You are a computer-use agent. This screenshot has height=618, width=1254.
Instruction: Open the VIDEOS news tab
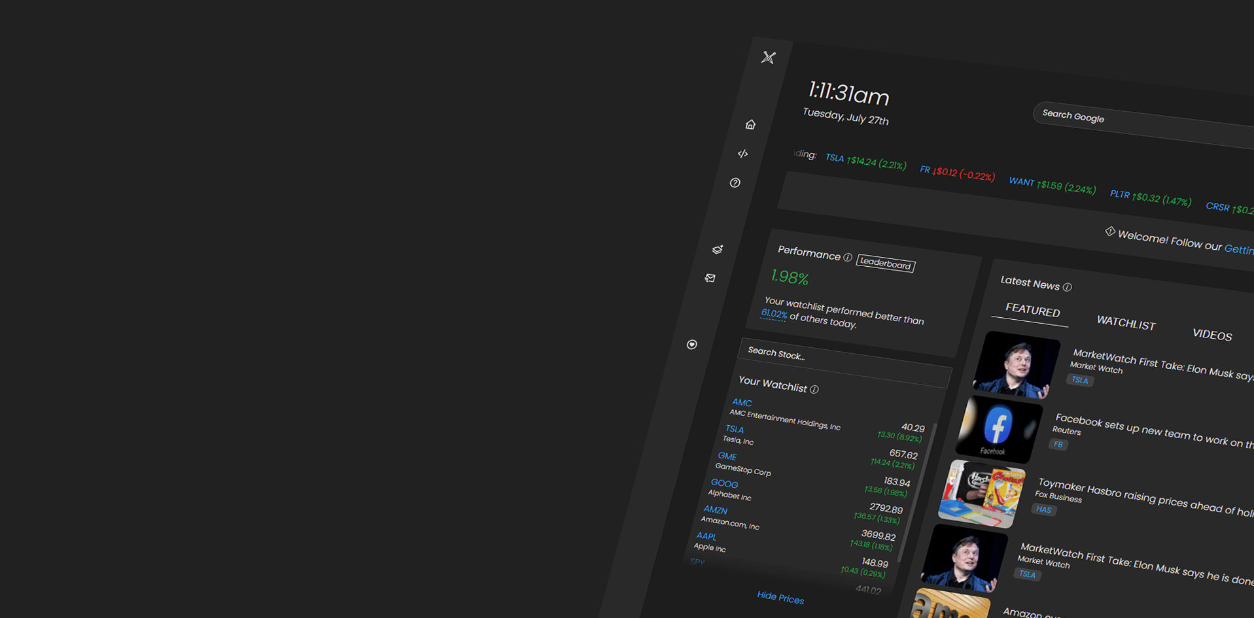coord(1212,335)
